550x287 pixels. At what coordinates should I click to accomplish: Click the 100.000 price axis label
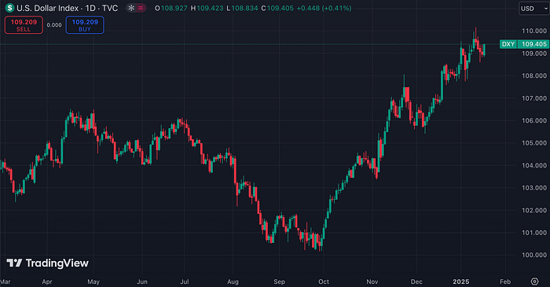tap(533, 255)
